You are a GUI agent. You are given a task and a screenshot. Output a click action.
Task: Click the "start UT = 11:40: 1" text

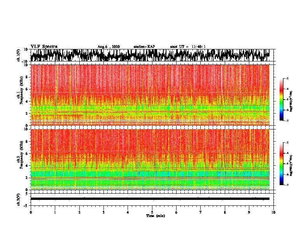(x=188, y=47)
